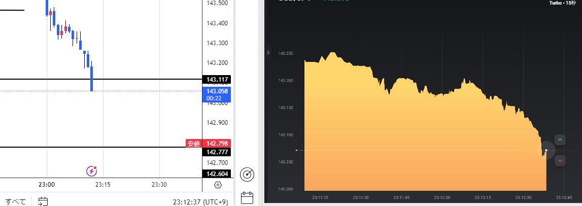Open the economic calendar sidebar icon
582x206 pixels.
(x=247, y=197)
